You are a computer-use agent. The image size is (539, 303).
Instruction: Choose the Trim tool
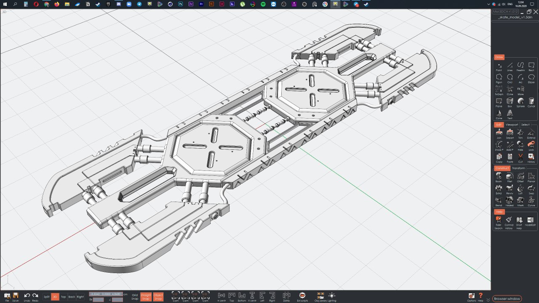[520, 134]
